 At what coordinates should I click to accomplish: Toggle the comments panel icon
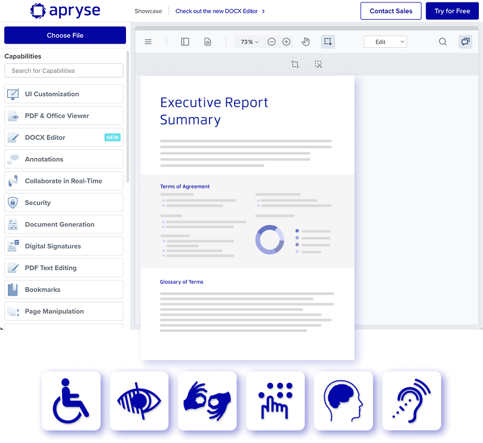465,42
